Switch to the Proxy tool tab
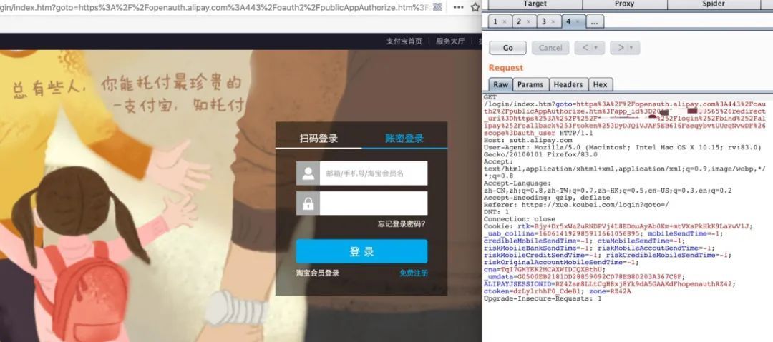The height and width of the screenshot is (342, 773). [624, 4]
